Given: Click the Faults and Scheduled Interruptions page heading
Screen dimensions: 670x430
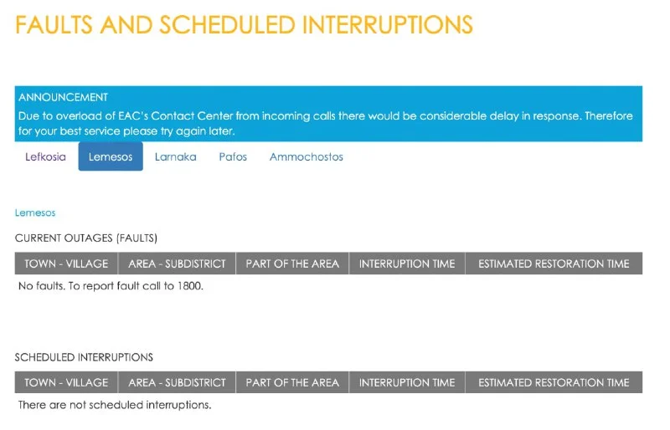Looking at the screenshot, I should (244, 25).
